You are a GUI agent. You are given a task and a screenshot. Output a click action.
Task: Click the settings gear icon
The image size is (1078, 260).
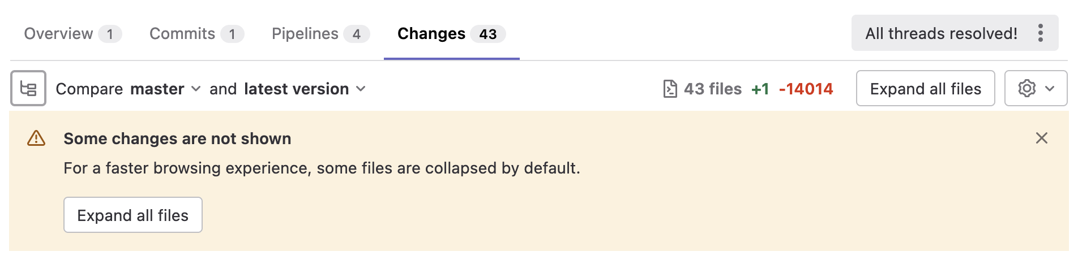1026,89
